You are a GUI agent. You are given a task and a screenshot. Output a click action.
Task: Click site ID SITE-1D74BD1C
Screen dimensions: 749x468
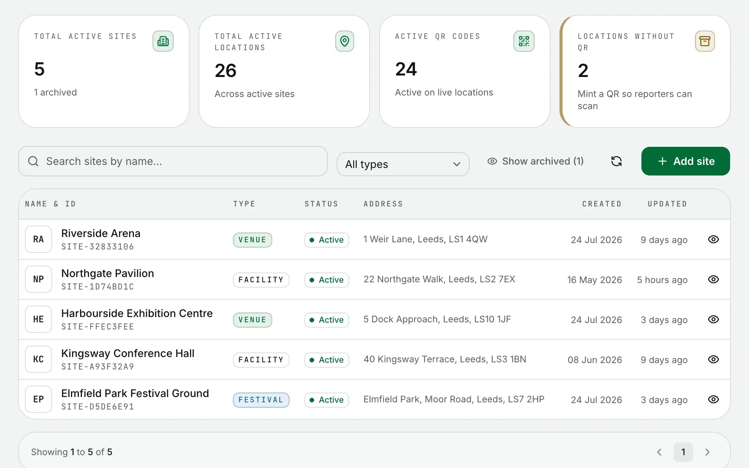(98, 287)
